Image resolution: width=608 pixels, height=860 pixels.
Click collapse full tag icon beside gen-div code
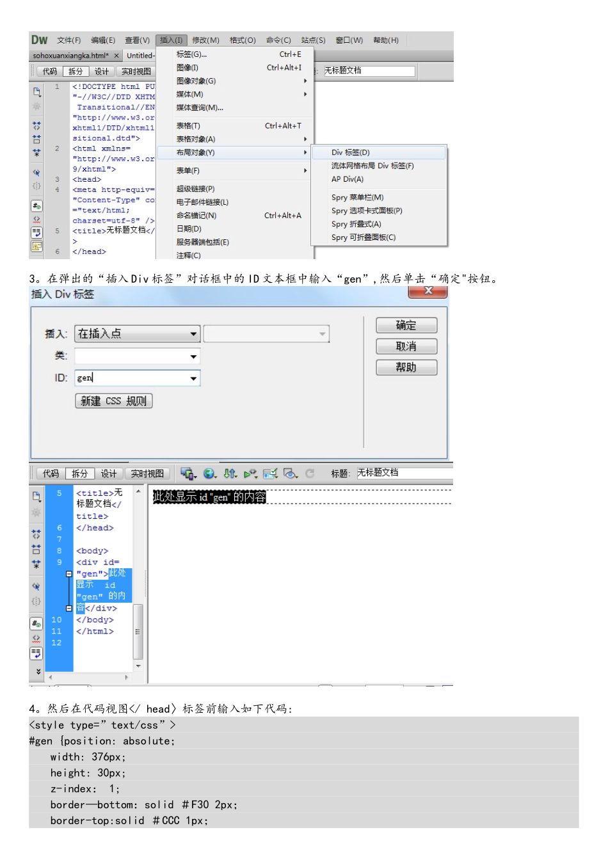click(36, 533)
